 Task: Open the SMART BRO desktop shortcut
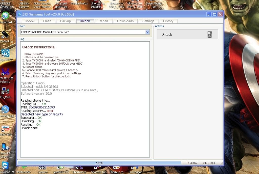(x=5, y=128)
